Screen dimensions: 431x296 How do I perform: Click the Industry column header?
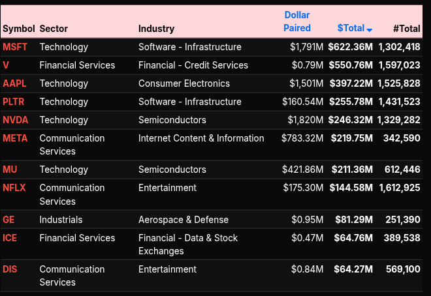click(x=156, y=29)
